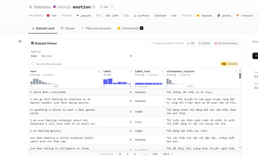Click the Embed button
Screen dimensions: 258x157
pyautogui.click(x=204, y=43)
